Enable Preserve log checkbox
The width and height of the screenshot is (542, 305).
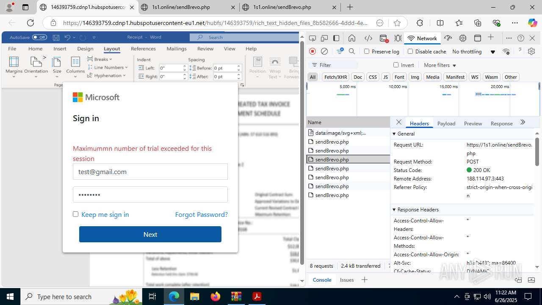(367, 51)
